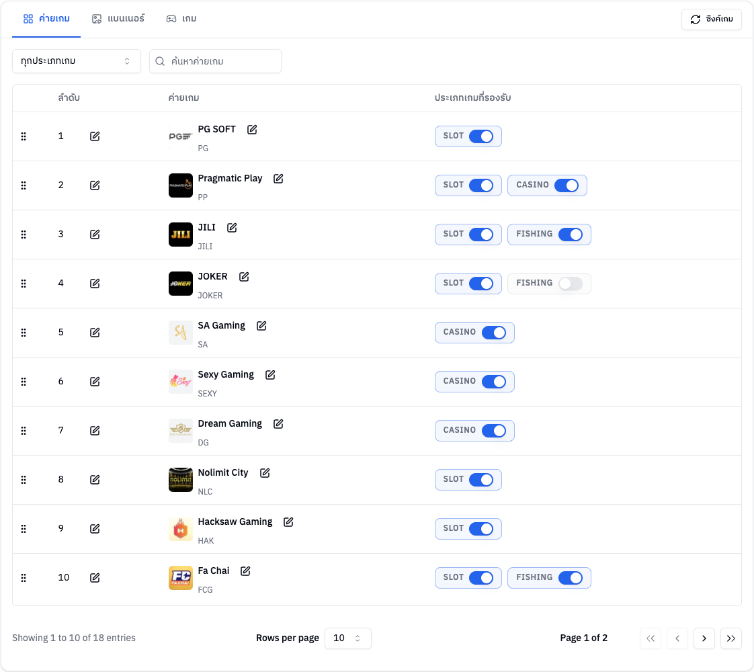Edit the Sexy Gaming provider name

(x=270, y=375)
